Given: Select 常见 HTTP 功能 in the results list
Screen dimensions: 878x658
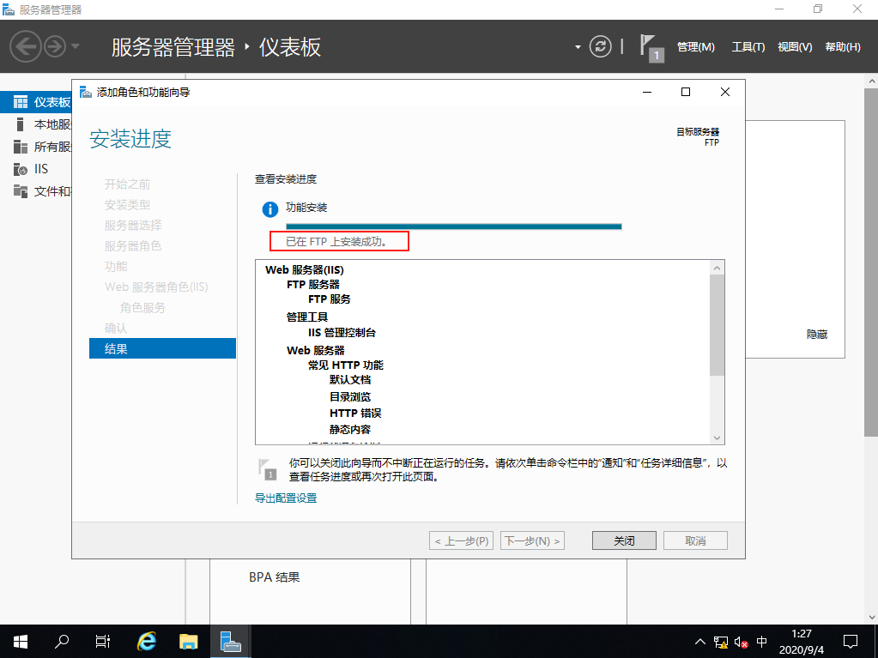Looking at the screenshot, I should pos(346,365).
